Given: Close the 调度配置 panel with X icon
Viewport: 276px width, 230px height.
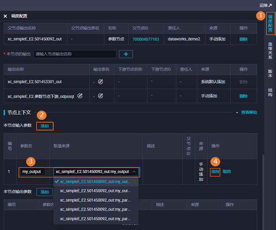Looking at the screenshot, I should pyautogui.click(x=5, y=16).
